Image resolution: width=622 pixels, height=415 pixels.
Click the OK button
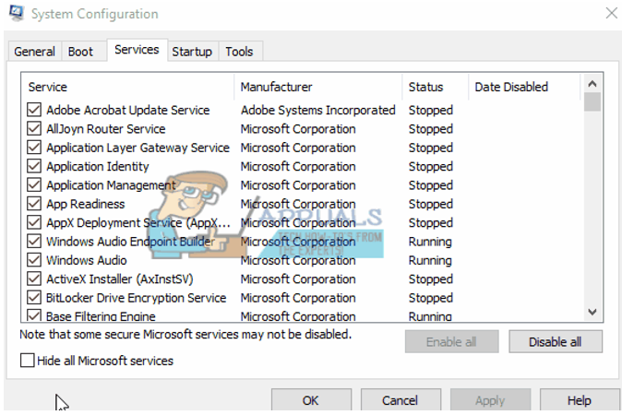(x=310, y=400)
